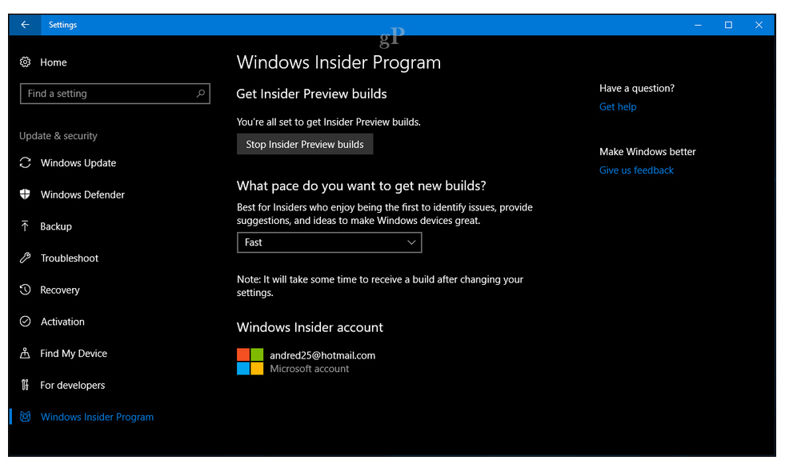The height and width of the screenshot is (464, 785).
Task: Click the Windows Insider account heading
Action: pos(310,327)
